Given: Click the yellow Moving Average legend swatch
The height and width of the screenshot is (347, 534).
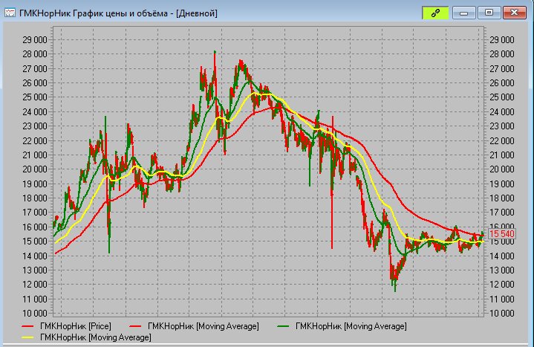Looking at the screenshot, I should tap(27, 337).
